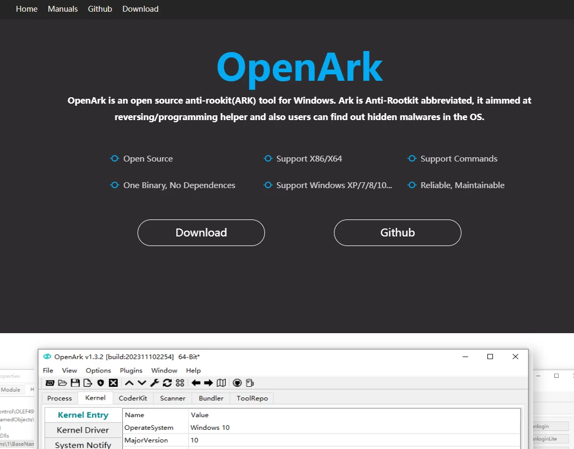Click the GitHub cat toolbar icon
Viewport: 574px width, 449px height.
[237, 383]
